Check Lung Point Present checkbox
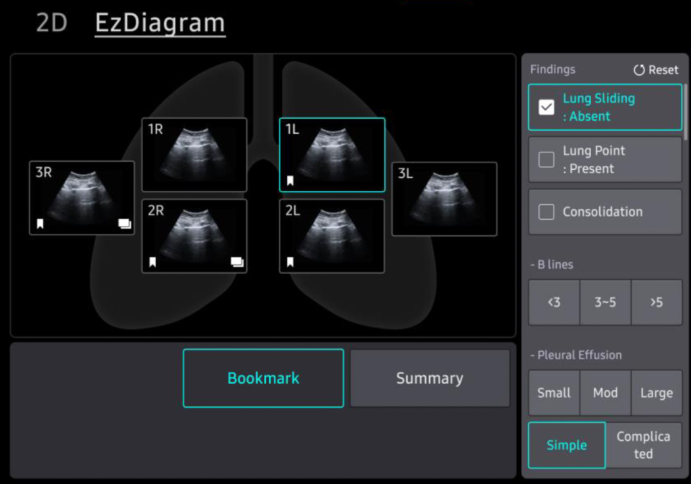The height and width of the screenshot is (484, 691). [x=547, y=160]
